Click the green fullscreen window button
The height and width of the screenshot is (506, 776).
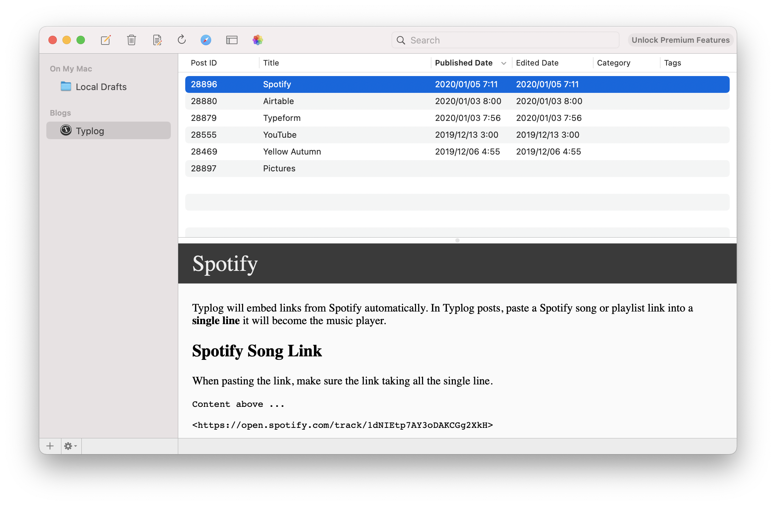[x=81, y=40]
